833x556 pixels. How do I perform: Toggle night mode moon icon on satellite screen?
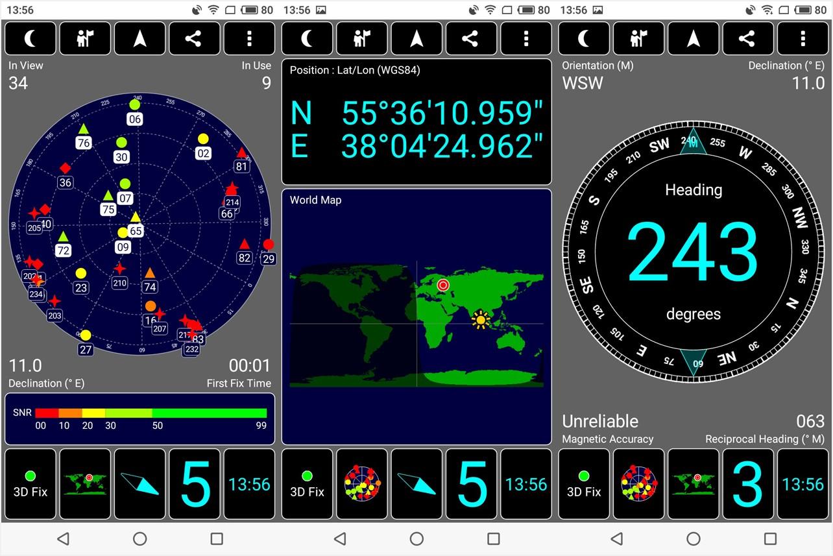[30, 38]
